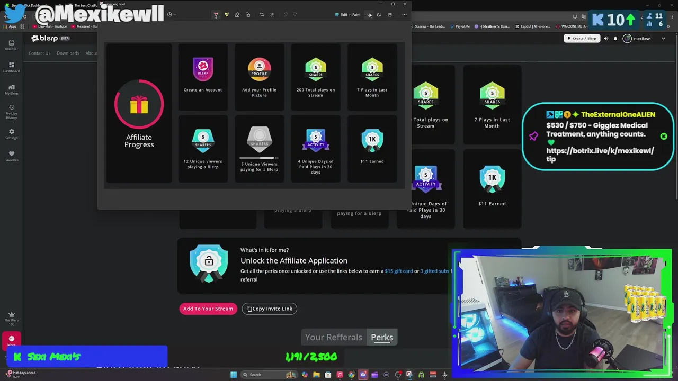Screen dimensions: 678x381
Task: Click the mexikewl profile avatar
Action: [x=628, y=38]
